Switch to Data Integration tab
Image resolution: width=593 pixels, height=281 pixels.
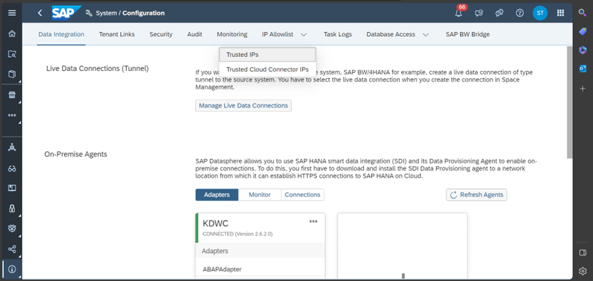tap(61, 34)
